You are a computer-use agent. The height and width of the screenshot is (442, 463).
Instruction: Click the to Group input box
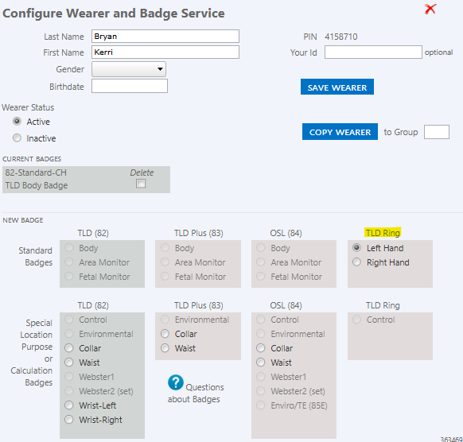click(437, 132)
